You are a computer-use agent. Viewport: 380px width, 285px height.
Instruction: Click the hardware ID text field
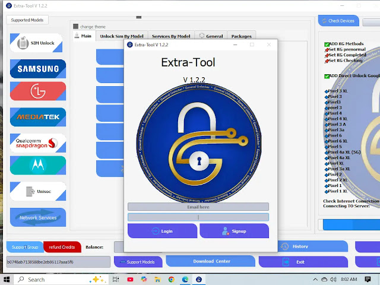(x=58, y=262)
